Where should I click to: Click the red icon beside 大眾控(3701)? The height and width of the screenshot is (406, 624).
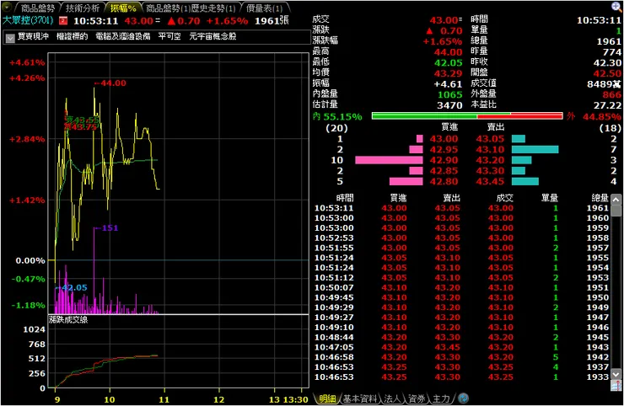(63, 21)
